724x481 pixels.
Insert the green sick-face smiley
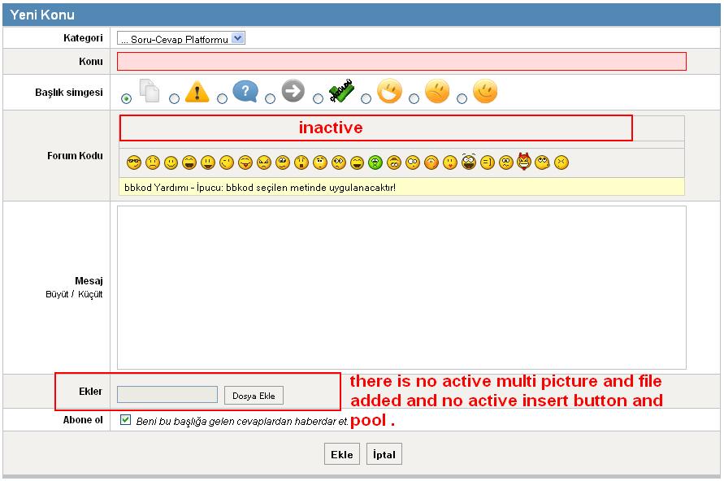tap(375, 162)
